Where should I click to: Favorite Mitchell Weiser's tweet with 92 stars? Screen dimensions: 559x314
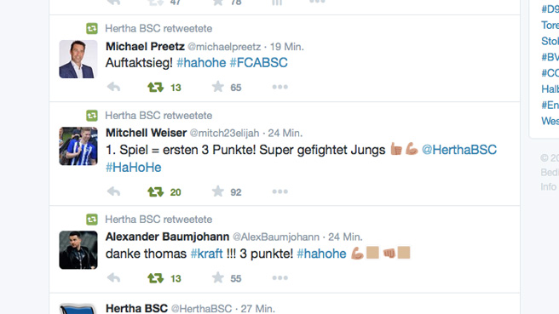coord(218,191)
